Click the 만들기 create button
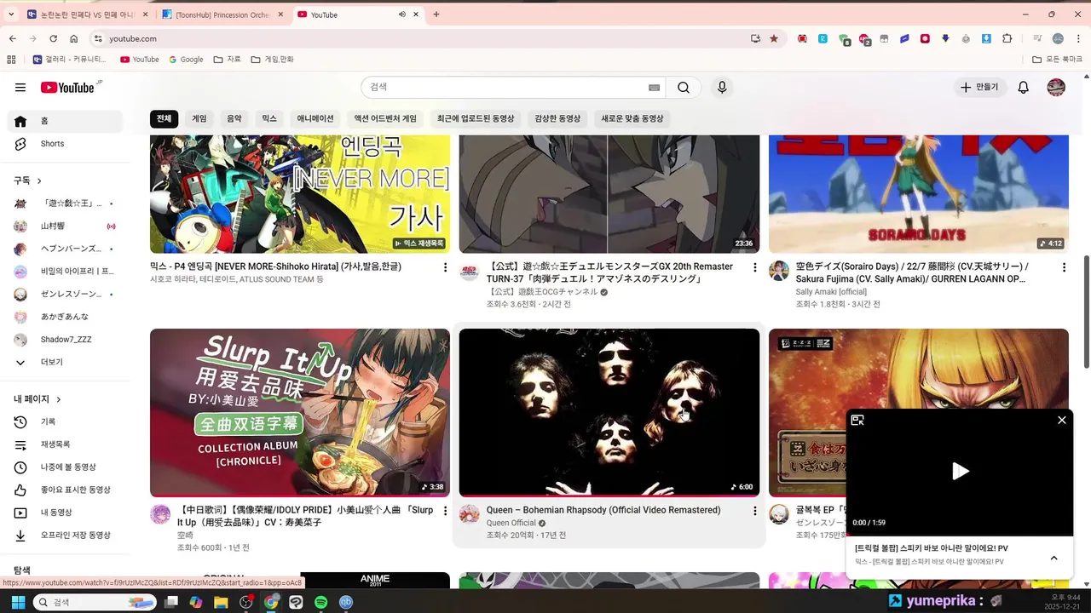The width and height of the screenshot is (1091, 613). point(979,87)
